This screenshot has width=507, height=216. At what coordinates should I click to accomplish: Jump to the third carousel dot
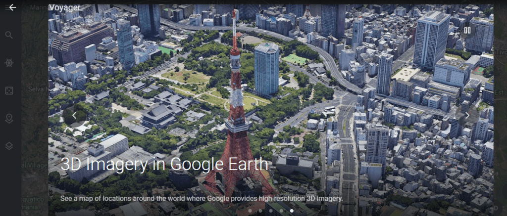click(x=270, y=211)
